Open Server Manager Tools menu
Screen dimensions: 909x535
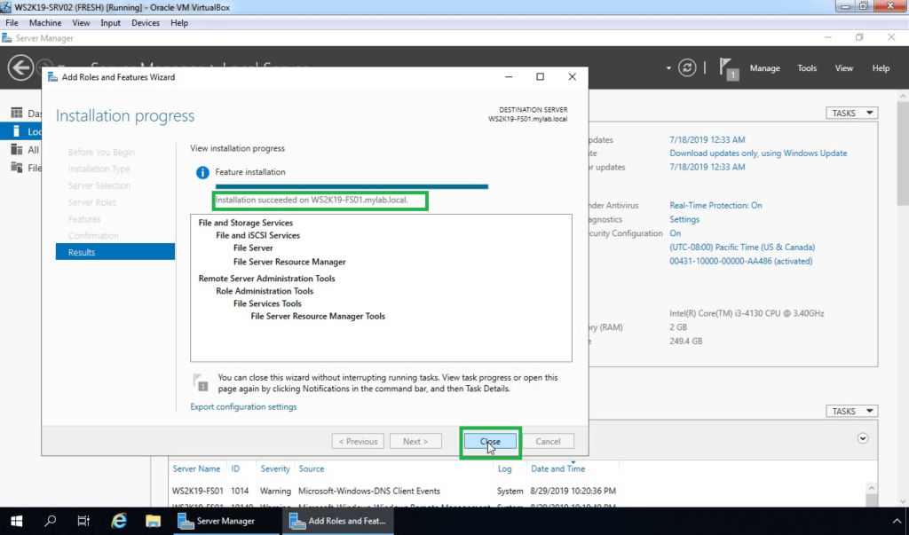(807, 67)
